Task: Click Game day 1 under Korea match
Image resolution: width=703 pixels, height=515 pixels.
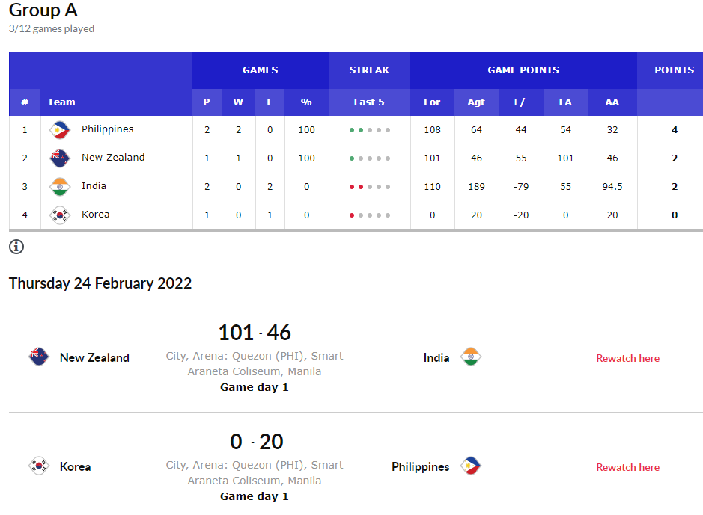Action: click(x=255, y=496)
